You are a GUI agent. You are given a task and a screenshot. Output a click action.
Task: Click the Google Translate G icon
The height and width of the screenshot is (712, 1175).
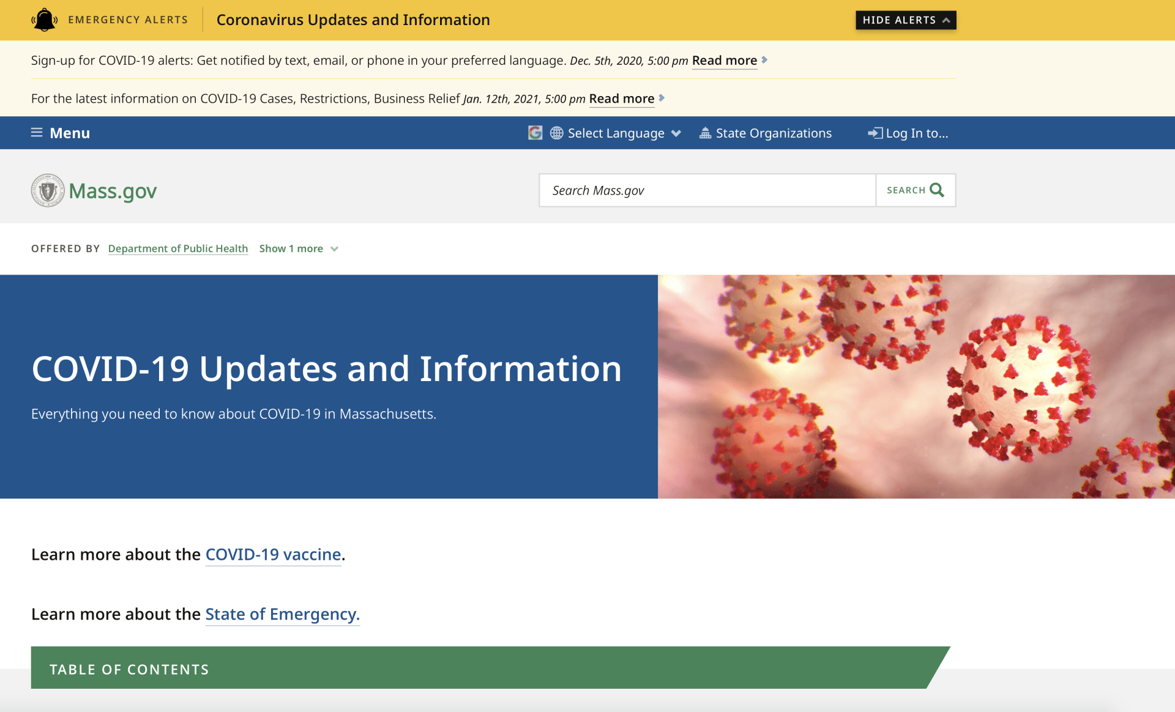(x=535, y=133)
